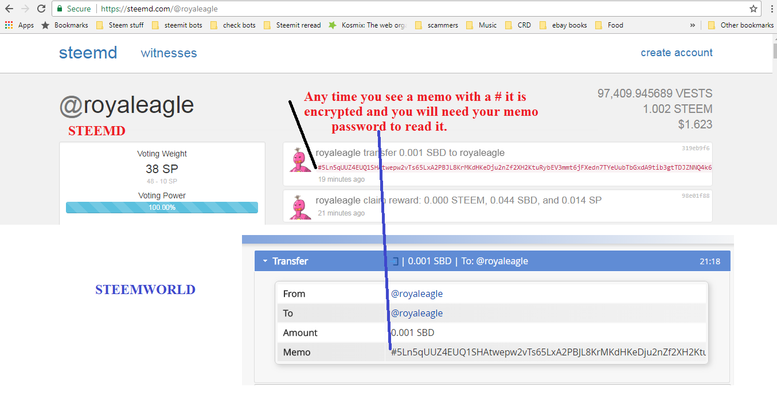
Task: Open transaction hash 319eb9f6
Action: [x=696, y=148]
